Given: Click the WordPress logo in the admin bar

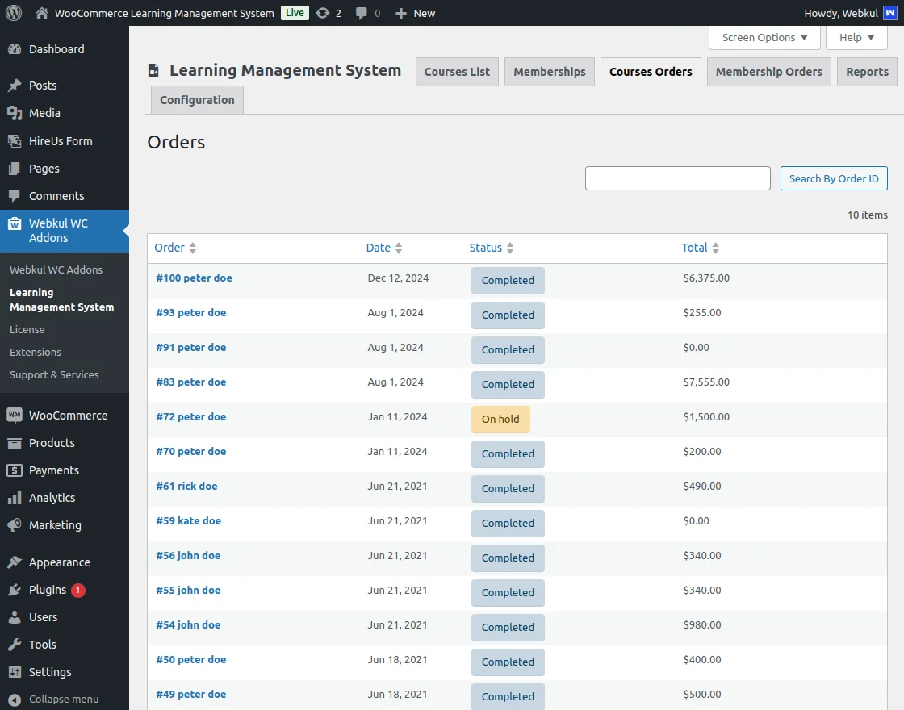Looking at the screenshot, I should click(13, 13).
